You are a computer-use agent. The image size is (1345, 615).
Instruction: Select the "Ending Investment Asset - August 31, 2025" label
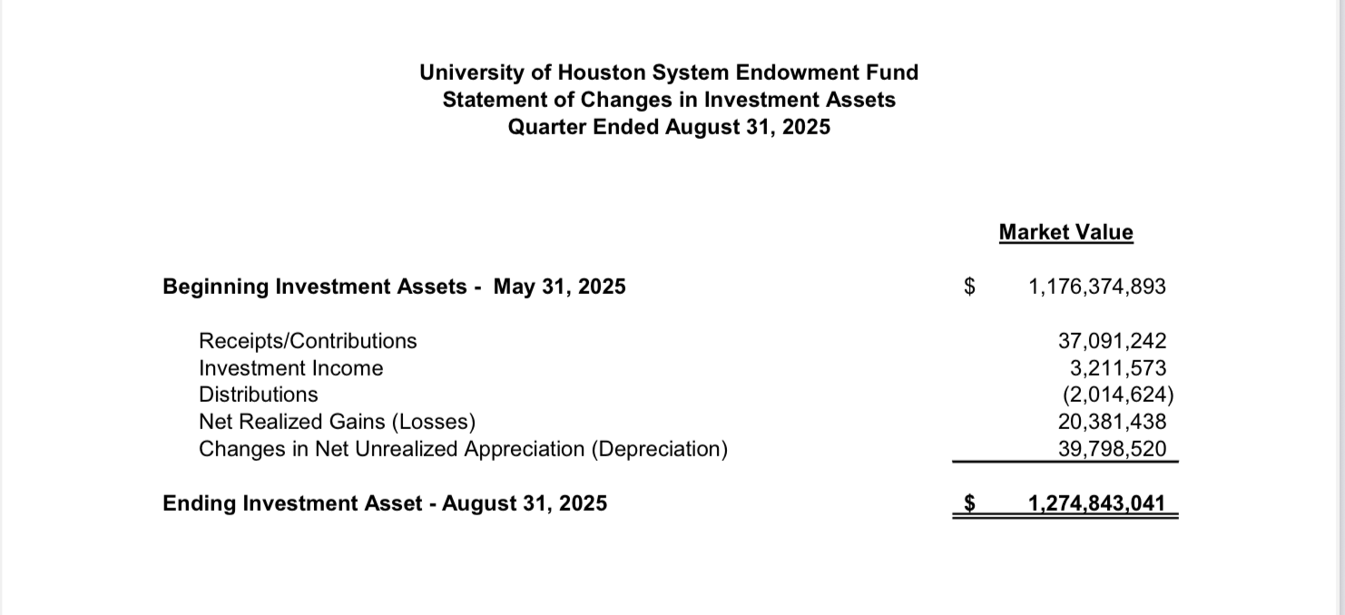tap(385, 503)
